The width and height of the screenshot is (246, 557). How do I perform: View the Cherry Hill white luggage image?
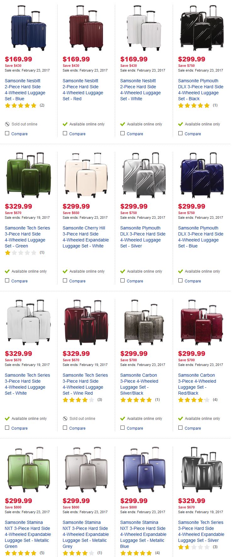coord(86,175)
